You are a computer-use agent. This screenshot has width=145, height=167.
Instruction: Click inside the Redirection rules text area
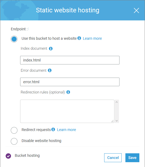tap(67, 111)
